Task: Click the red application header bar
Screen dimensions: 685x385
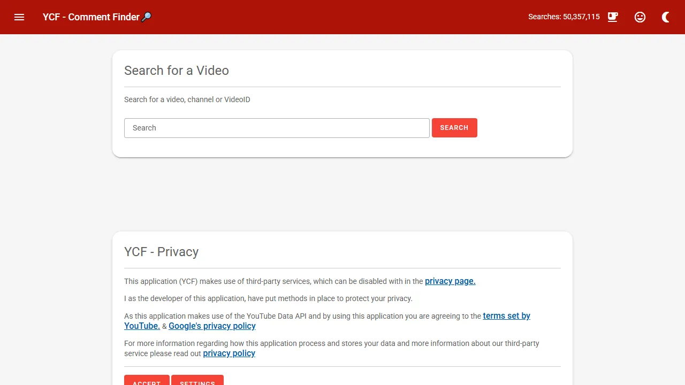Action: [342, 17]
